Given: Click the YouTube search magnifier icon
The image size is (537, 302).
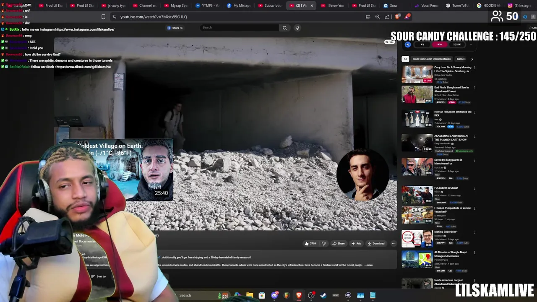Looking at the screenshot, I should click(284, 28).
